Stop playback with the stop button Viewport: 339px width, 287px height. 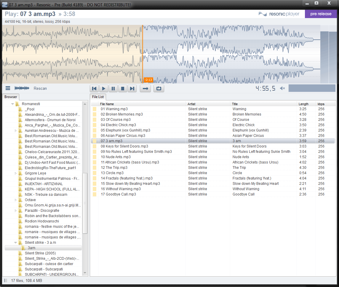[122, 88]
